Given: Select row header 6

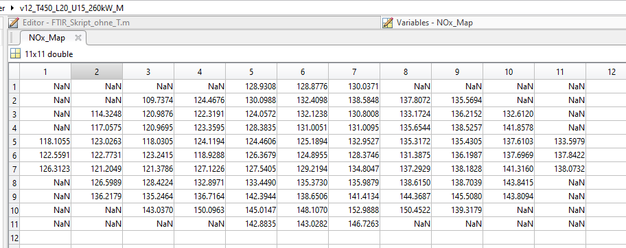Looking at the screenshot, I should [x=14, y=155].
